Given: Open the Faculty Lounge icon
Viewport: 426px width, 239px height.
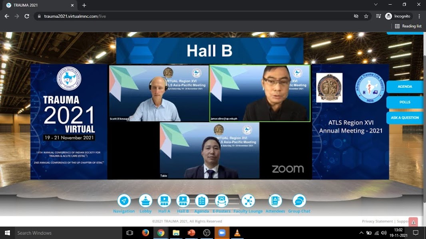Looking at the screenshot, I should click(x=248, y=201).
